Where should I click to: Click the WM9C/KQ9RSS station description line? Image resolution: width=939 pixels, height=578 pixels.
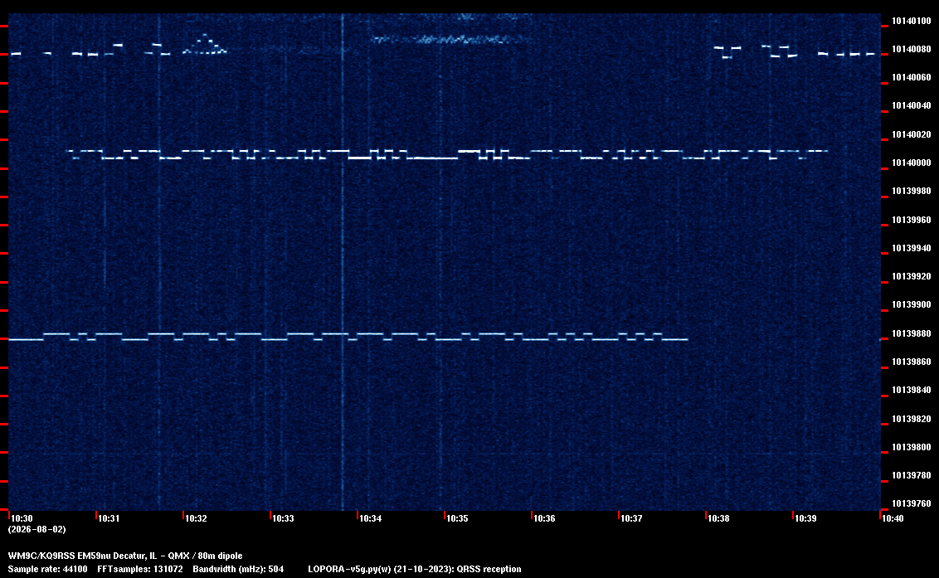125,556
